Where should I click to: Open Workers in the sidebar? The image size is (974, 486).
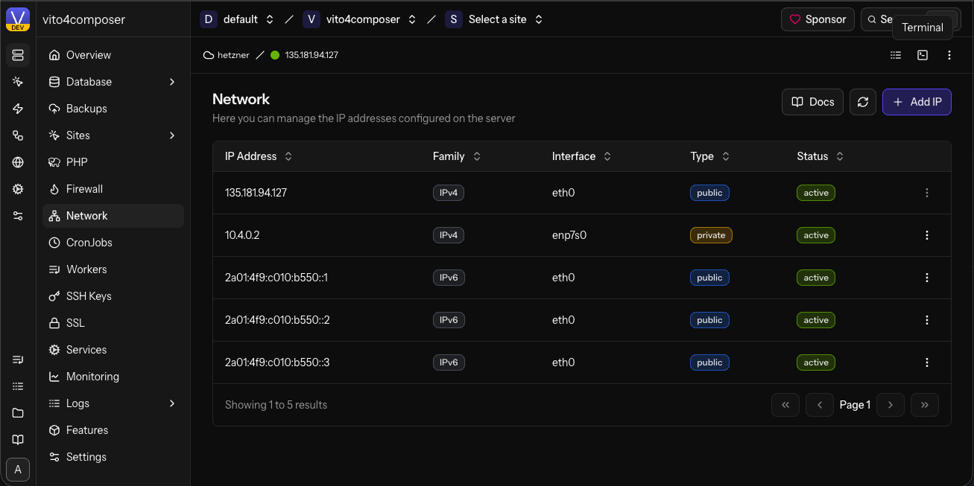point(113,269)
